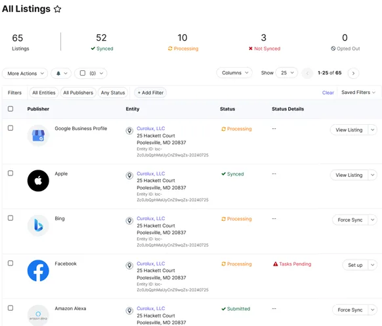Image resolution: width=382 pixels, height=326 pixels.
Task: Click location pin in Apple row
Action: (x=129, y=175)
